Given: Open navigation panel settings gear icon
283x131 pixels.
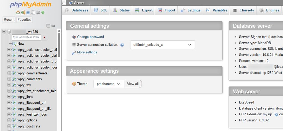Looking at the screenshot, I should (38, 12).
